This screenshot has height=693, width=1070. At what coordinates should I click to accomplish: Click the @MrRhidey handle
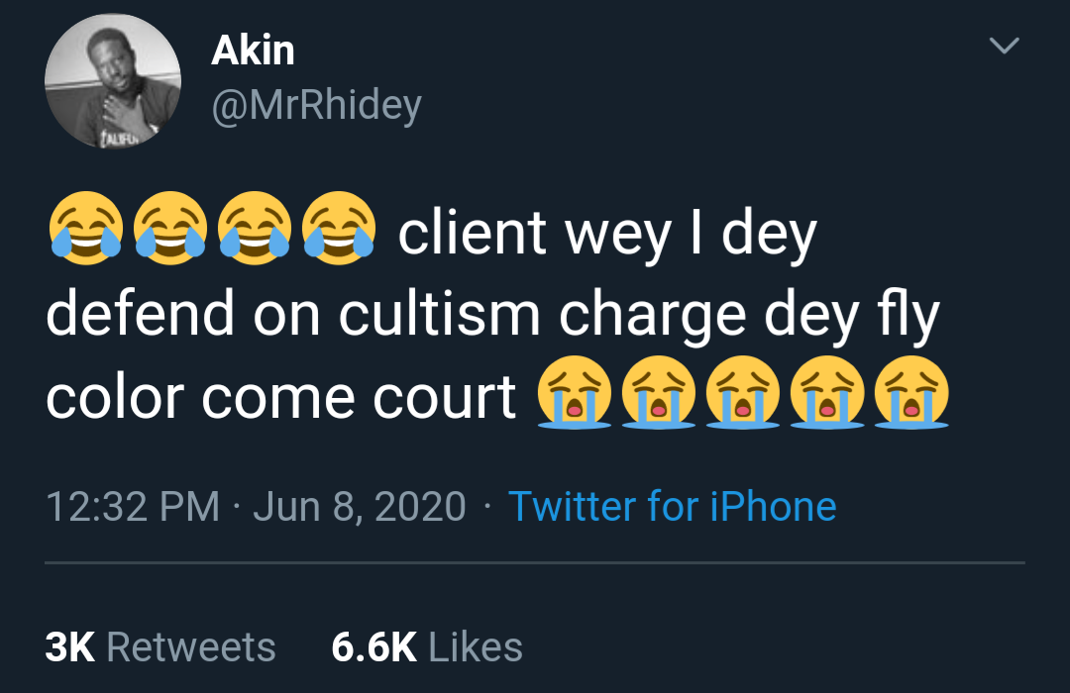coord(316,104)
